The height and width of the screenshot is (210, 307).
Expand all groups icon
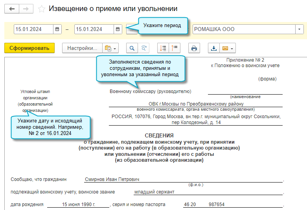pos(163,48)
